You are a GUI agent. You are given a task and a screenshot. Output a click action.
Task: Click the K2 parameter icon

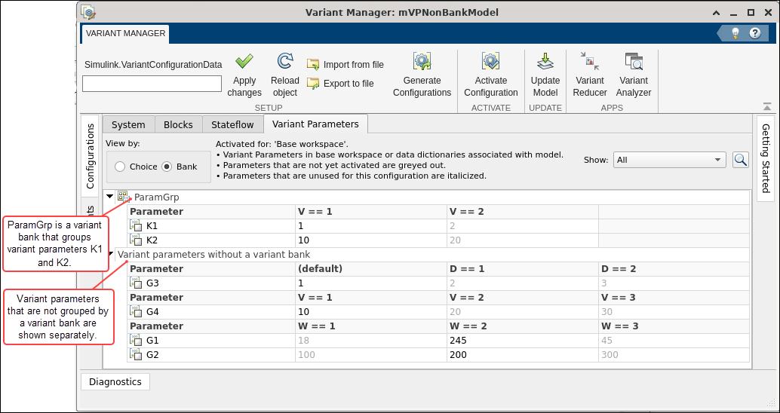point(136,240)
